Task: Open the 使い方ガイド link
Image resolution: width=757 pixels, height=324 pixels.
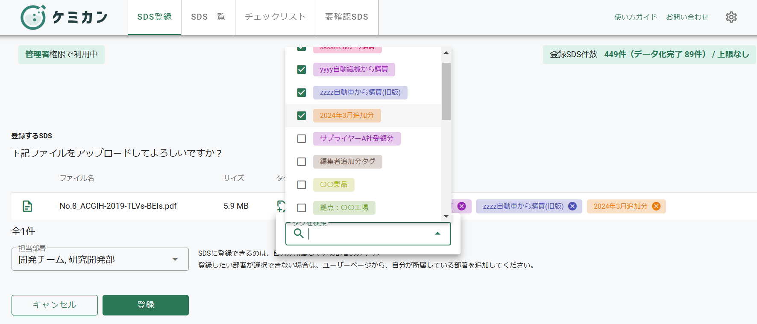Action: pyautogui.click(x=636, y=17)
